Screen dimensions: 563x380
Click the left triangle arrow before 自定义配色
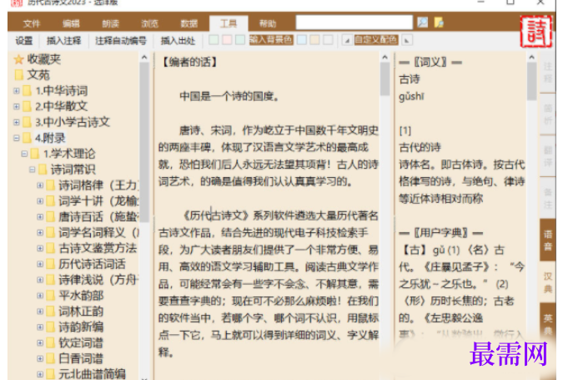pyautogui.click(x=346, y=40)
